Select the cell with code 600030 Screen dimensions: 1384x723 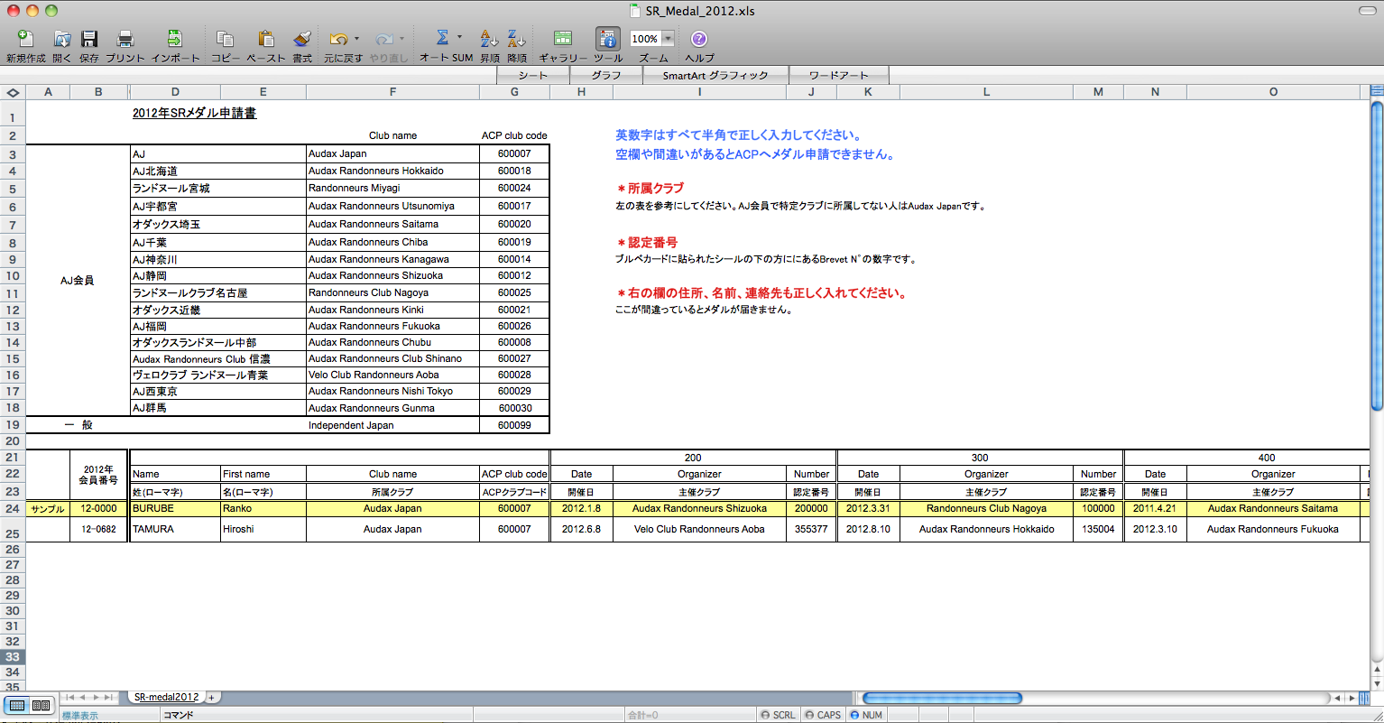click(514, 408)
